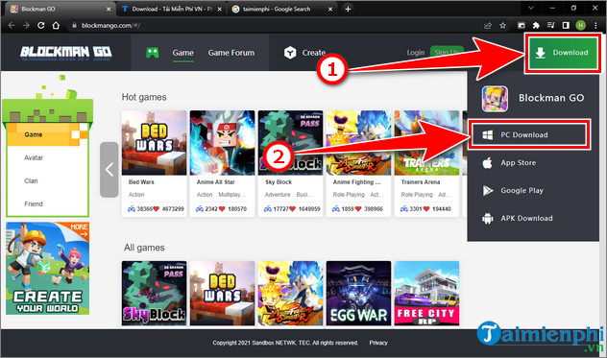Open the Game nav tab
607x358 pixels.
point(183,53)
